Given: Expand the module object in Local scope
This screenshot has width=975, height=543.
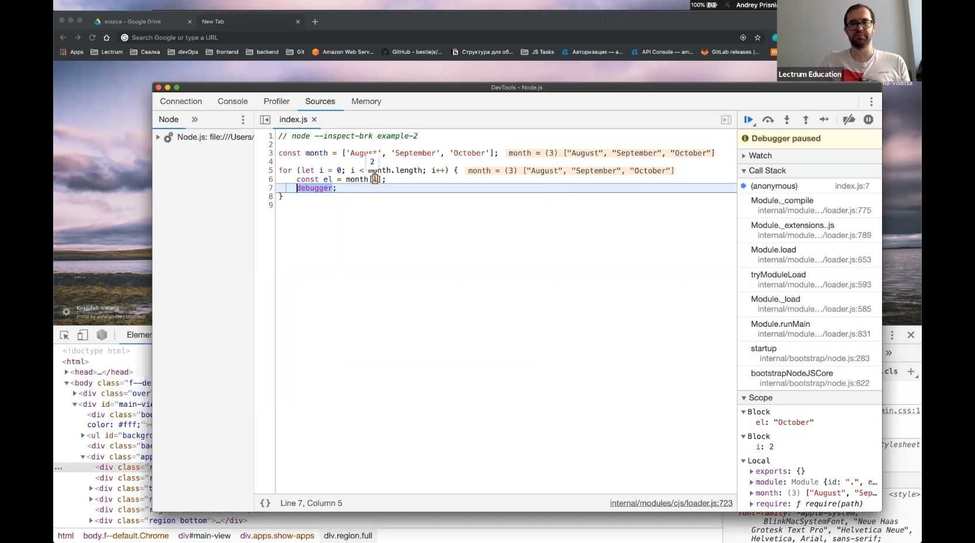Looking at the screenshot, I should point(752,482).
